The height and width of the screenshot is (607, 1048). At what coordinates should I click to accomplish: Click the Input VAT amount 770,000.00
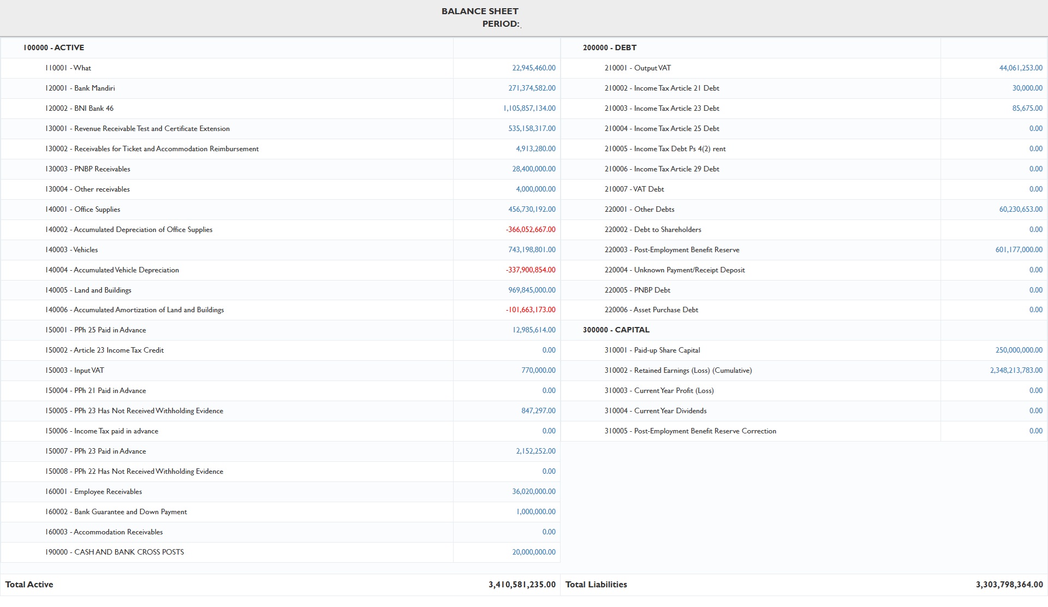point(538,371)
